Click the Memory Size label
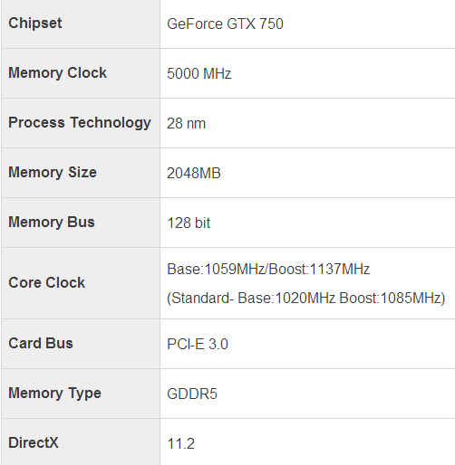The width and height of the screenshot is (455, 465). pos(53,172)
